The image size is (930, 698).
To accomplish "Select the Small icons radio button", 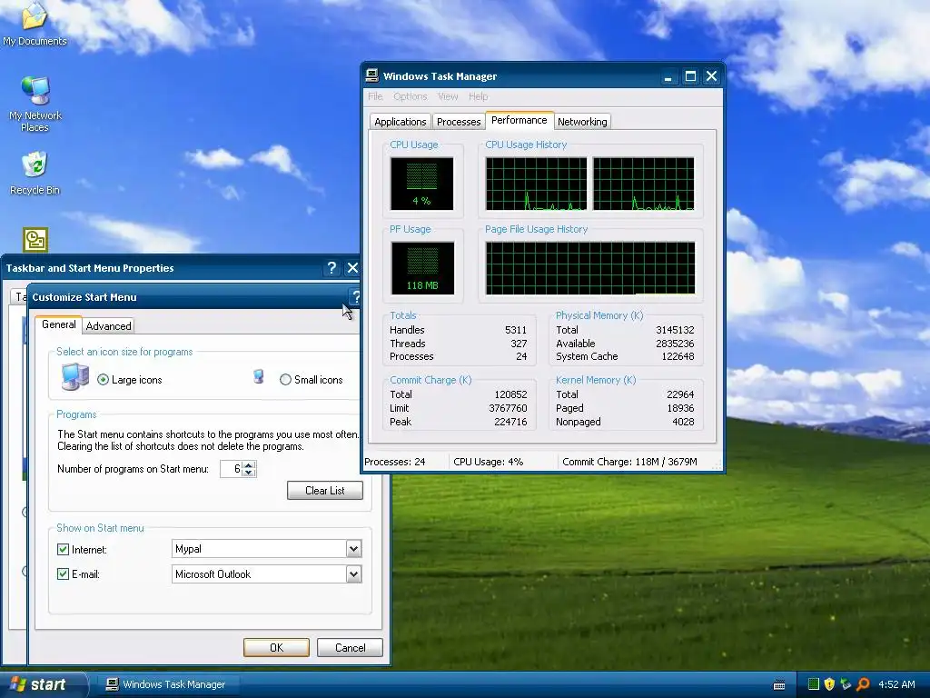I will coord(285,380).
